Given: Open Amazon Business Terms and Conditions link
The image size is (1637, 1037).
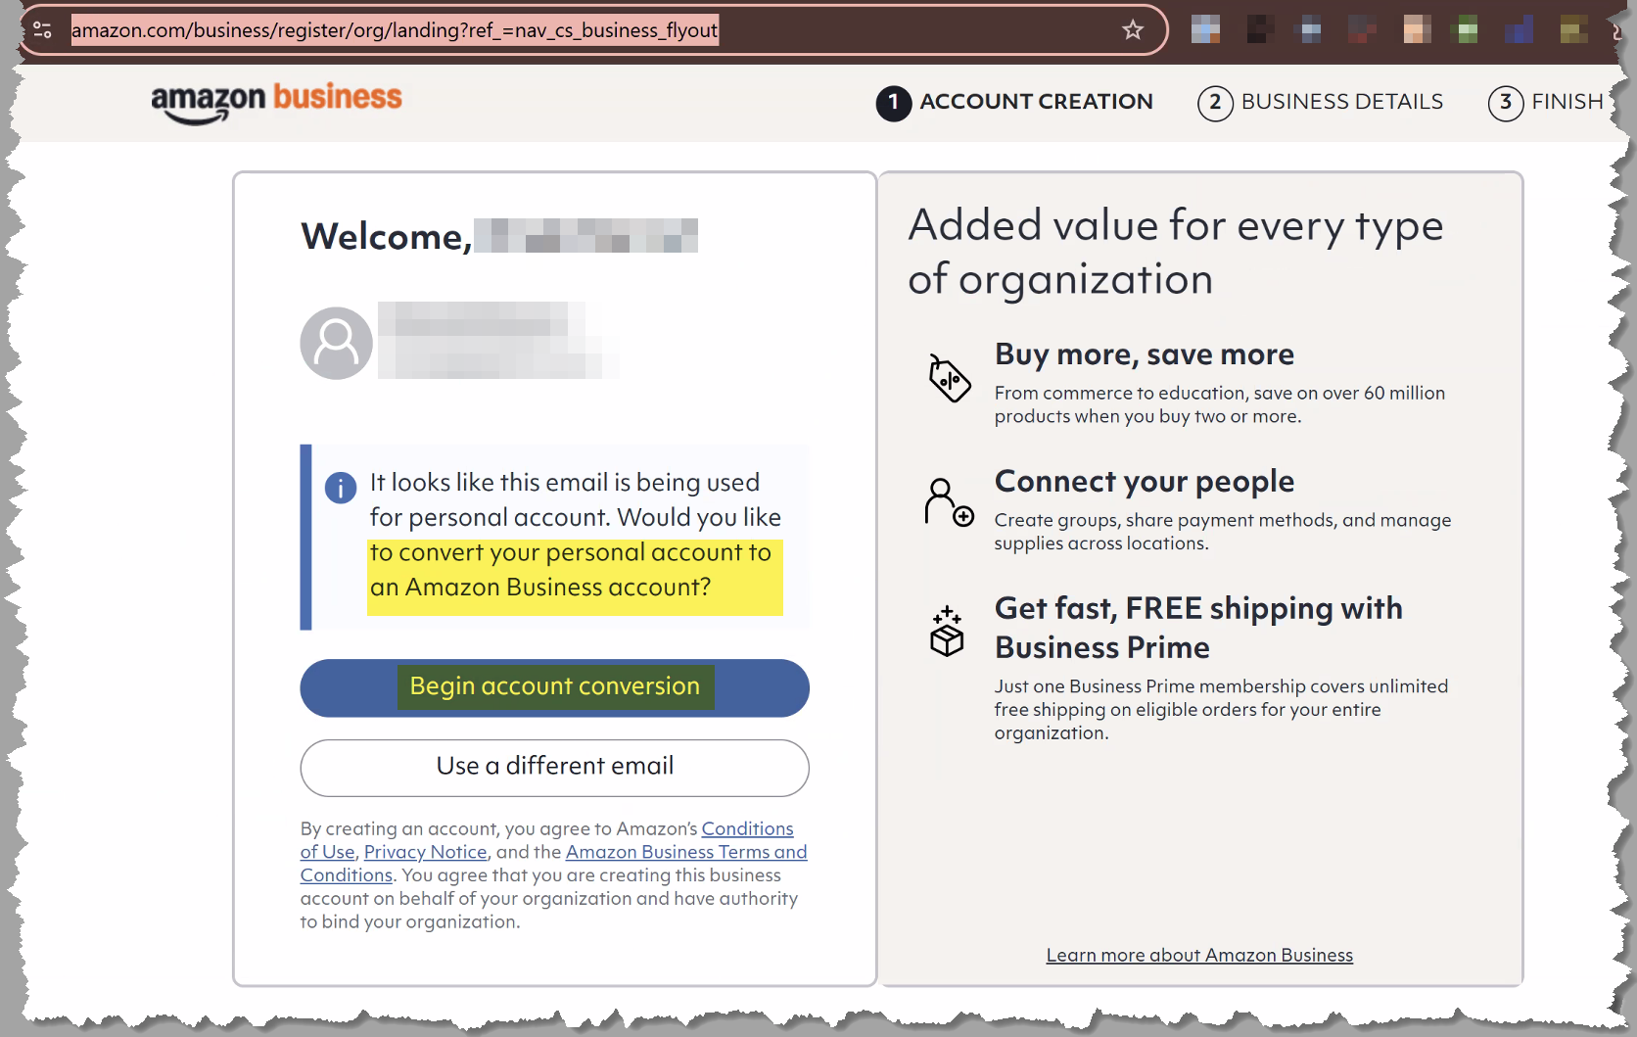Looking at the screenshot, I should coord(686,852).
